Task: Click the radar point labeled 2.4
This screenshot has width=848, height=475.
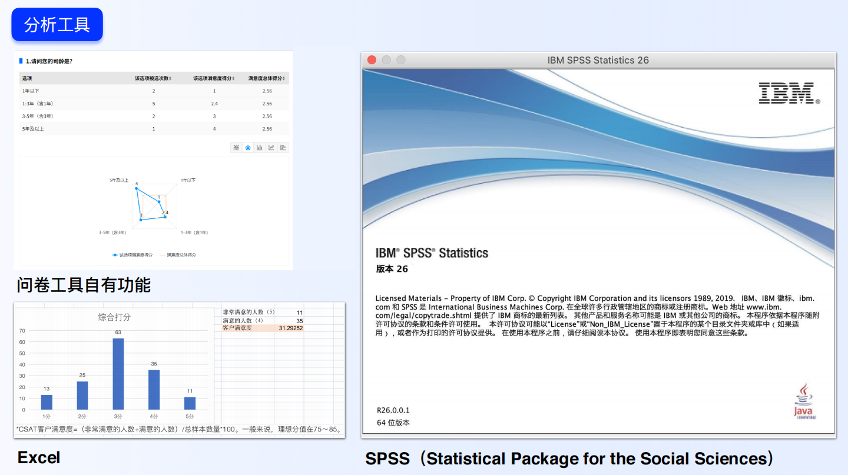Action: pos(165,217)
